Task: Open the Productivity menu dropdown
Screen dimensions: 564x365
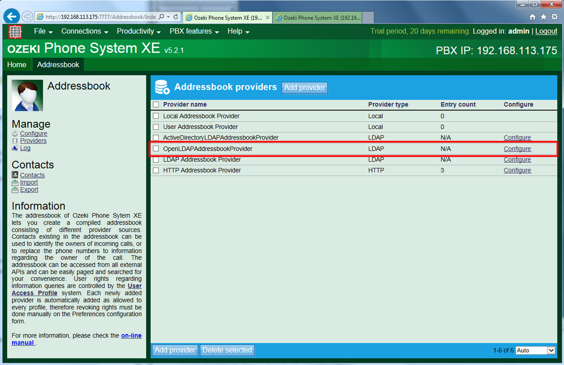Action: pyautogui.click(x=138, y=31)
